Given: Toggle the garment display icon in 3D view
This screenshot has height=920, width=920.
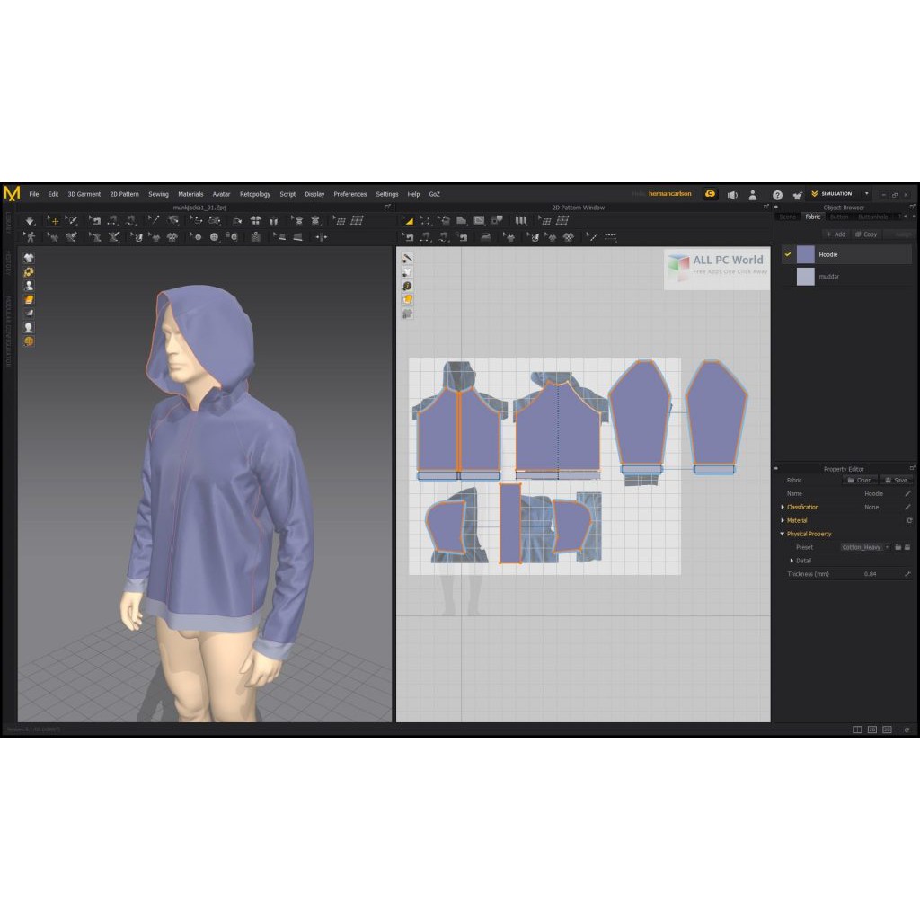Looking at the screenshot, I should [x=29, y=258].
